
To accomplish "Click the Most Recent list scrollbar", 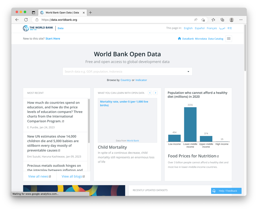I will coord(89,121).
